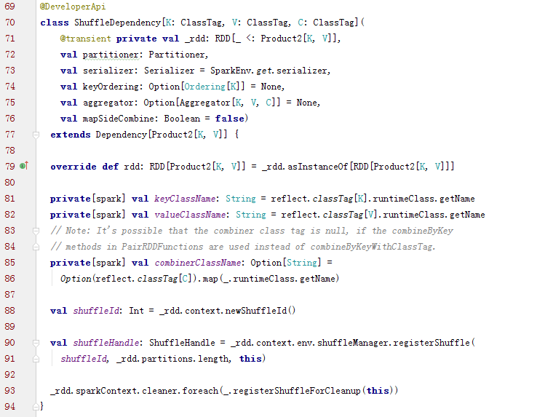Click line number 93 in the gutter
This screenshot has width=537, height=417.
tap(10, 391)
